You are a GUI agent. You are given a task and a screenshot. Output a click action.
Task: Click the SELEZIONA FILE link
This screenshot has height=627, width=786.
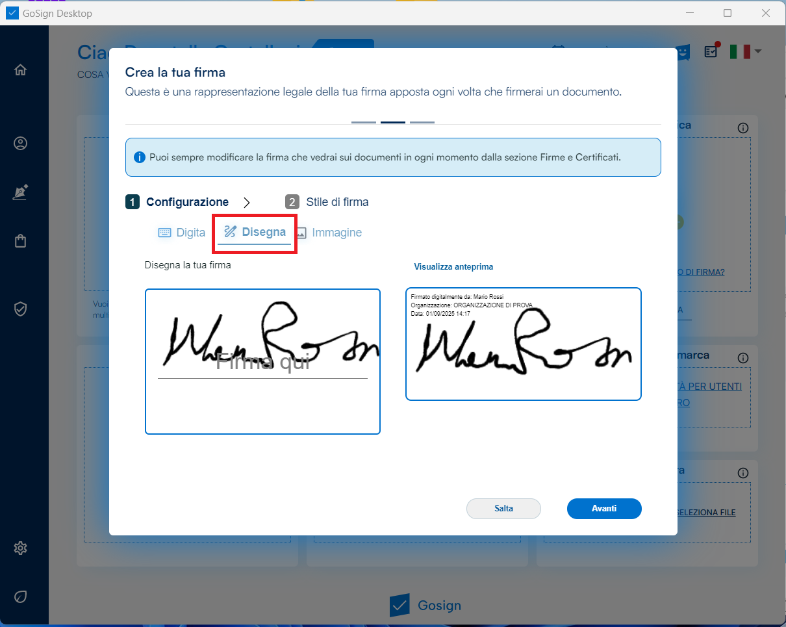point(706,513)
